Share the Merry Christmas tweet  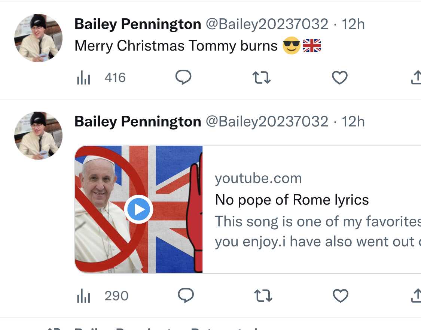click(416, 78)
